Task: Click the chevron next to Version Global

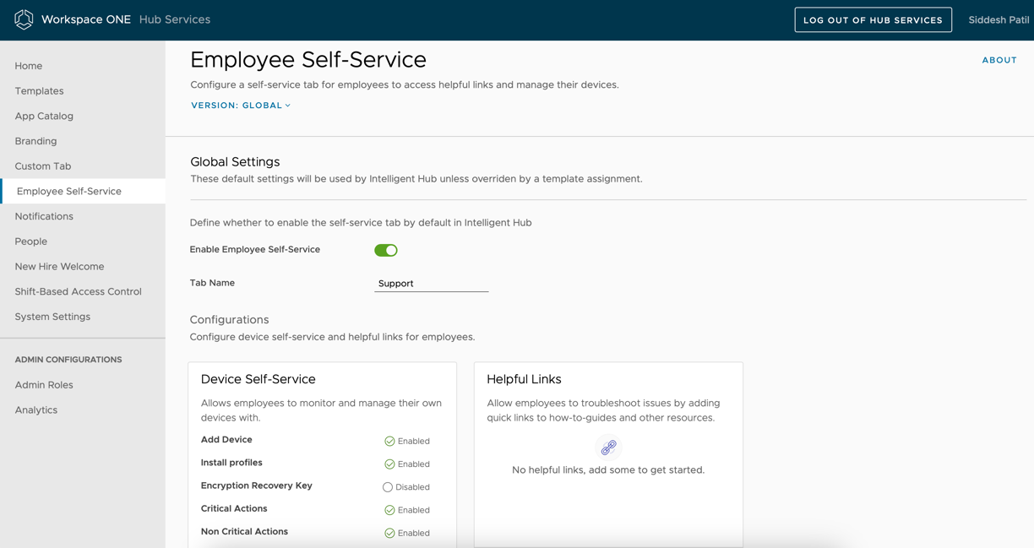Action: (288, 106)
